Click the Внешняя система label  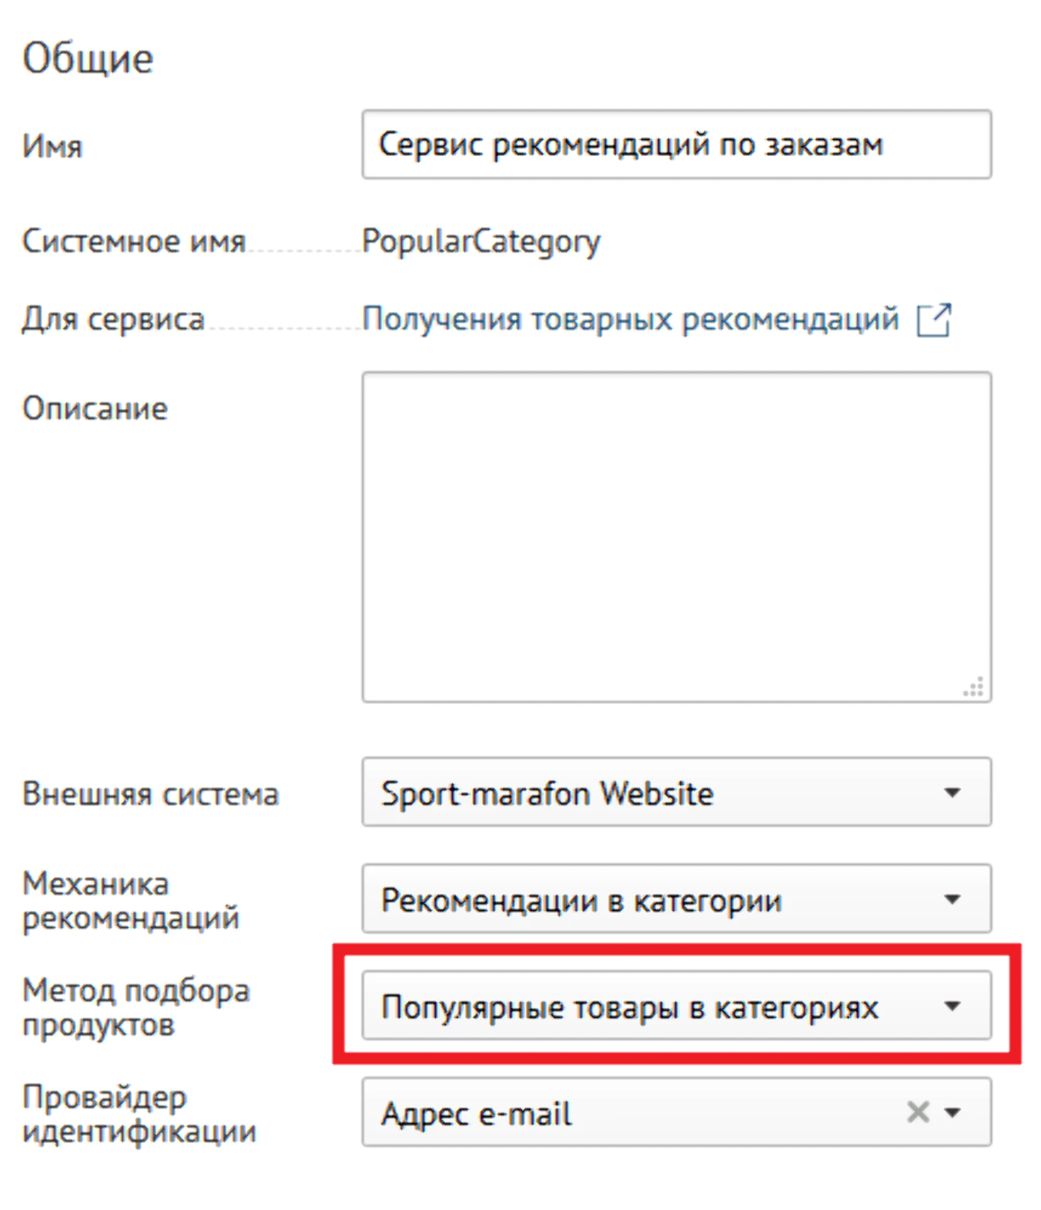[x=150, y=794]
